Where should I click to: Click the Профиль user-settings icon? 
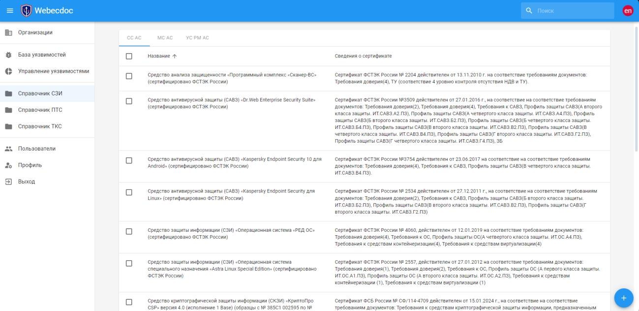coord(8,165)
